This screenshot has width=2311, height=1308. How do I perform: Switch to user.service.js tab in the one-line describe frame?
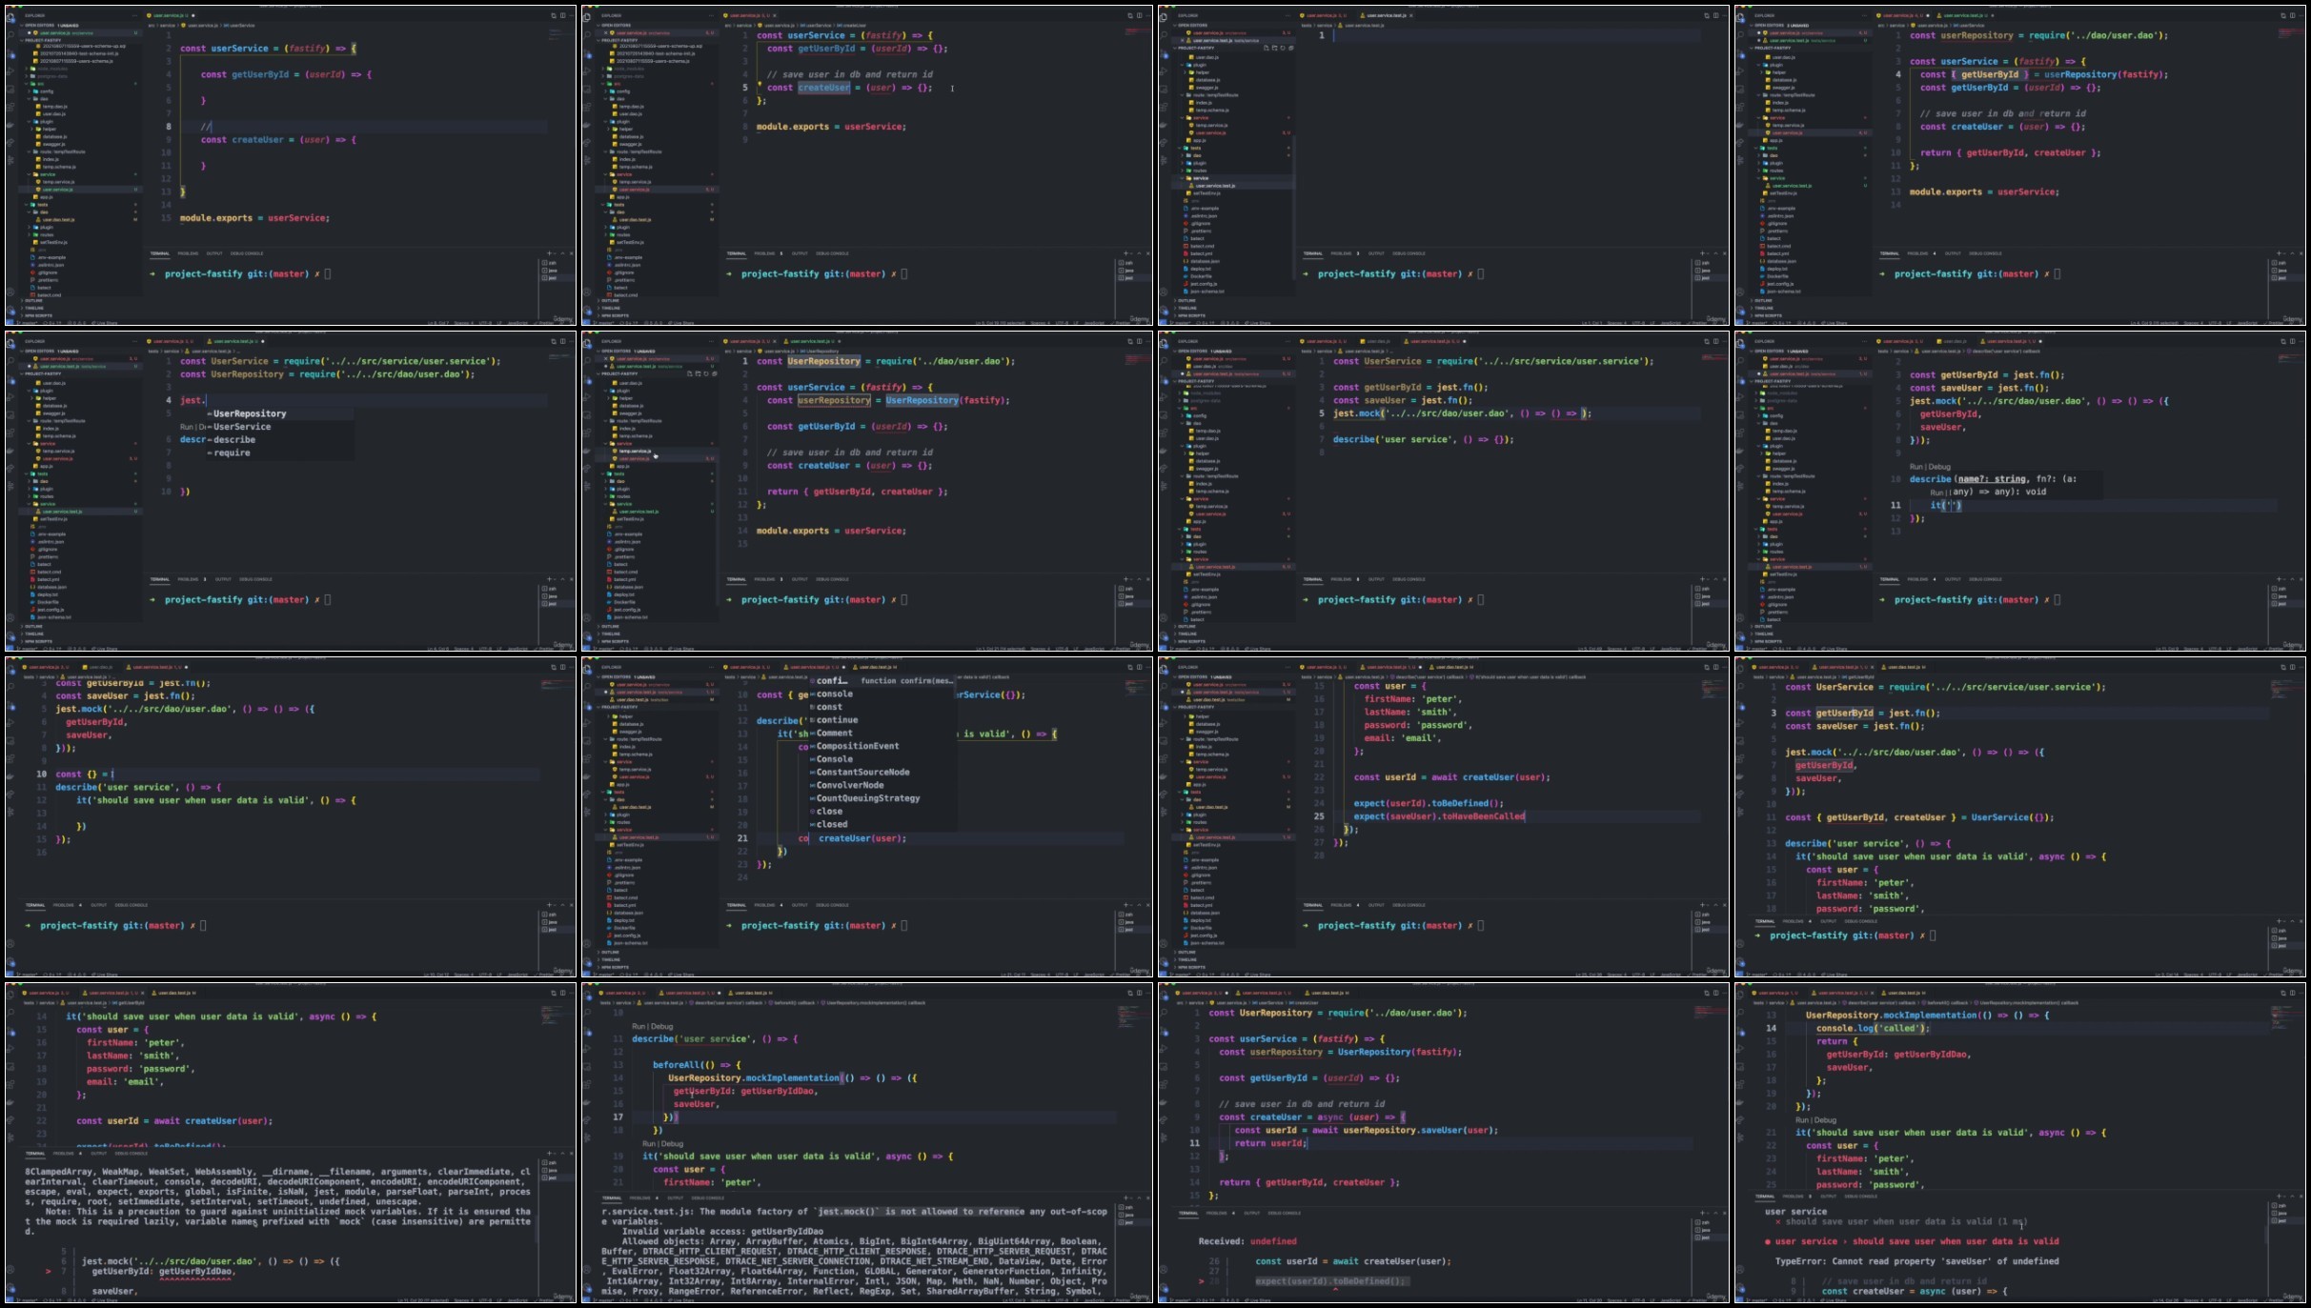pos(1322,341)
